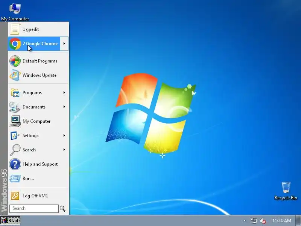Viewport: 301px width, 226px height.
Task: Choose Run... from Start menu
Action: (38, 178)
